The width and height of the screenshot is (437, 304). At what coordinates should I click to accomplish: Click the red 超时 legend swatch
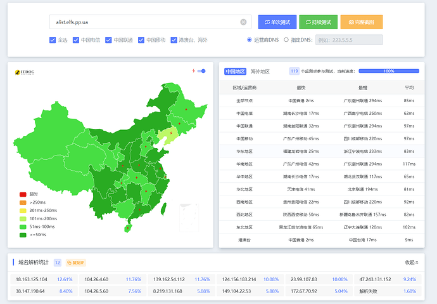pos(23,194)
